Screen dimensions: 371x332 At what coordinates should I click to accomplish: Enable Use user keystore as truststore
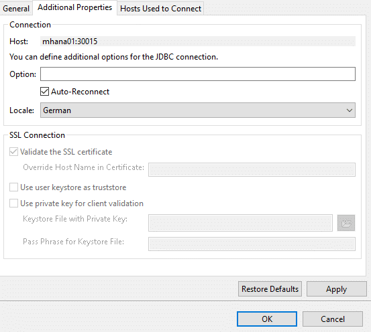coord(13,187)
